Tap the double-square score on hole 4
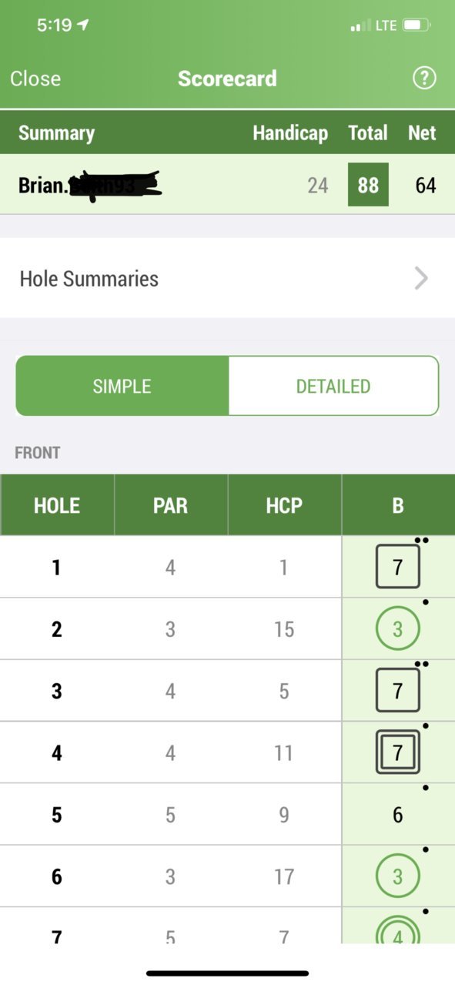 point(397,752)
